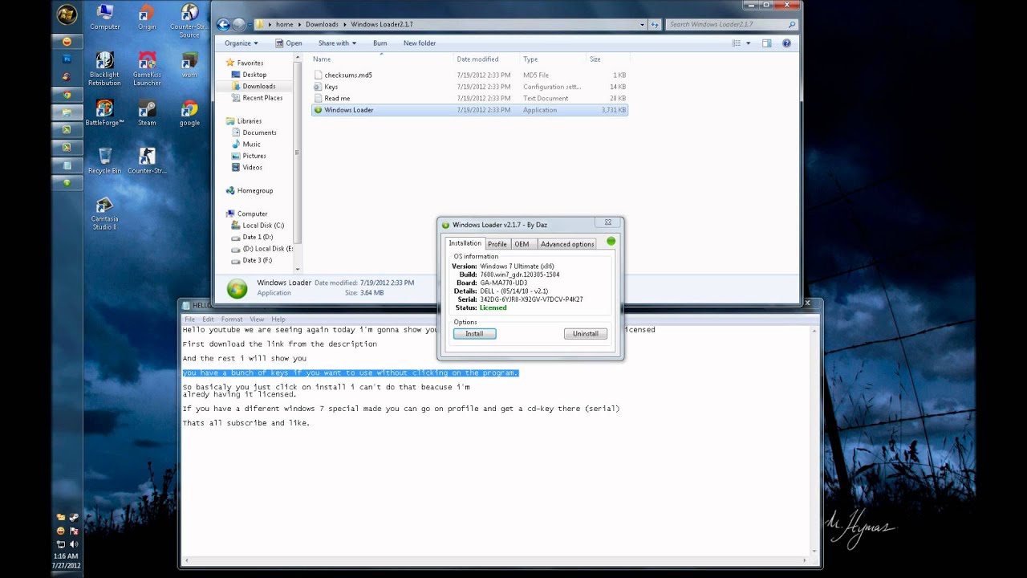Click the Notepad taskbar icon
Viewport: 1027px width, 578px height.
tap(67, 165)
